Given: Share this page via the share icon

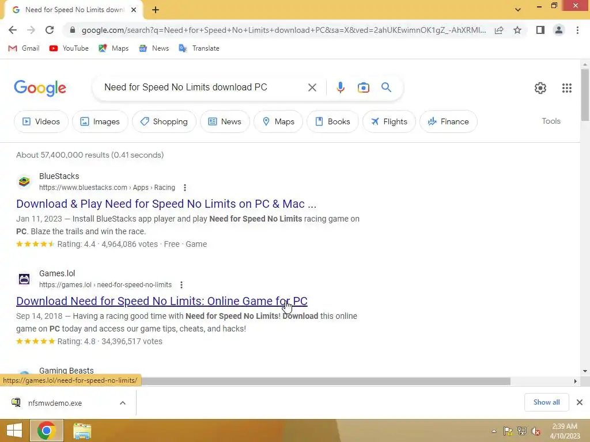Looking at the screenshot, I should pos(499,30).
